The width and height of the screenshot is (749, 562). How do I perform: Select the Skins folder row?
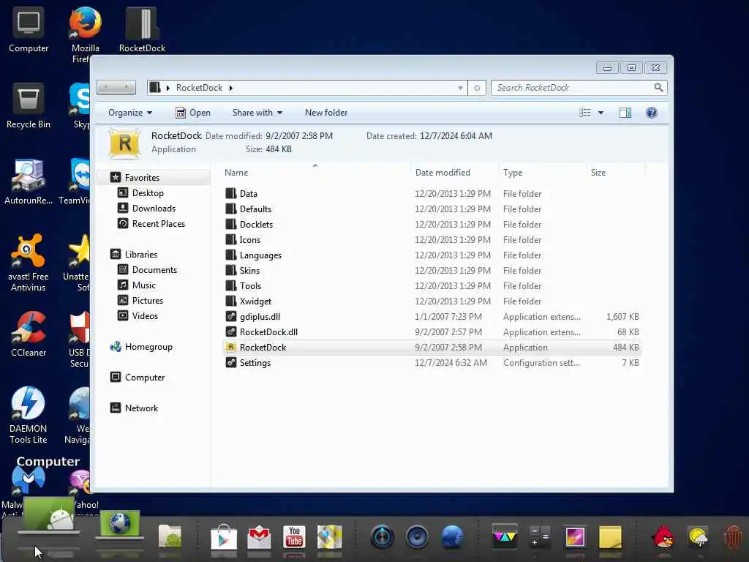432,271
